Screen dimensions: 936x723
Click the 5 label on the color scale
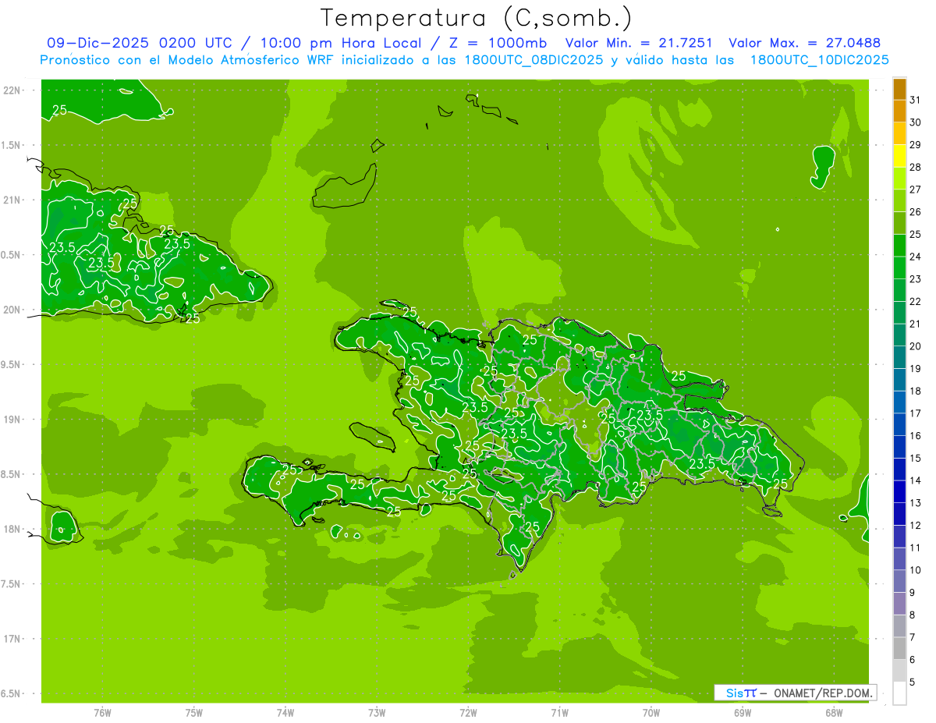tap(913, 682)
